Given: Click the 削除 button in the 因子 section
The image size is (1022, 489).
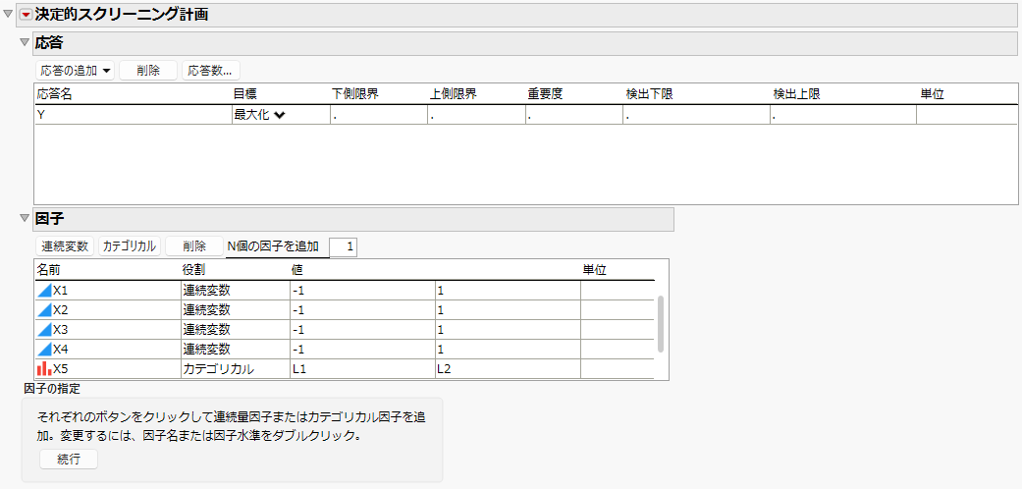Looking at the screenshot, I should 194,245.
